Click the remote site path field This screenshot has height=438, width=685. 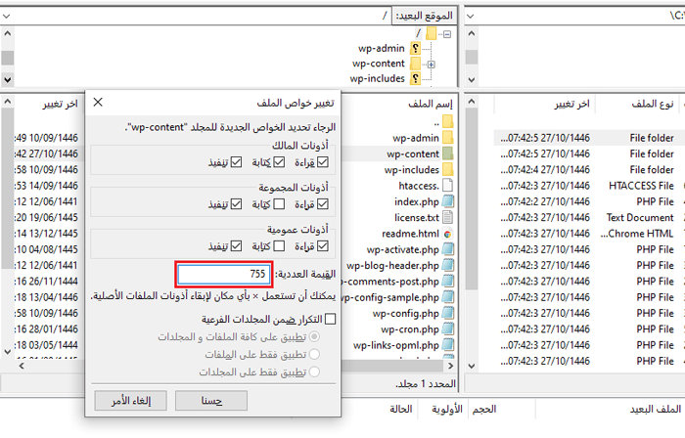[203, 17]
